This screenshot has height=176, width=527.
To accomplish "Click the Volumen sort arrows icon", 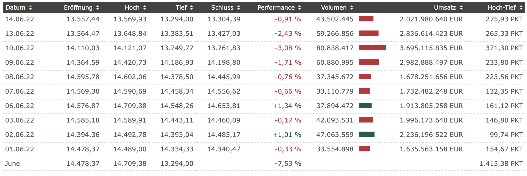I will pos(352,8).
